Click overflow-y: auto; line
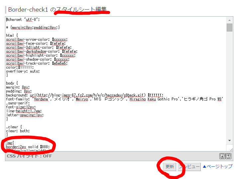Screen dimensions: 241x179 [x=23, y=71]
